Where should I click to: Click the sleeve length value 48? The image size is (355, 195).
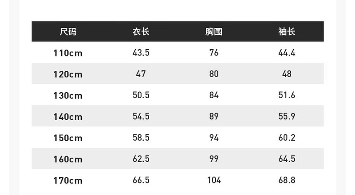click(287, 74)
